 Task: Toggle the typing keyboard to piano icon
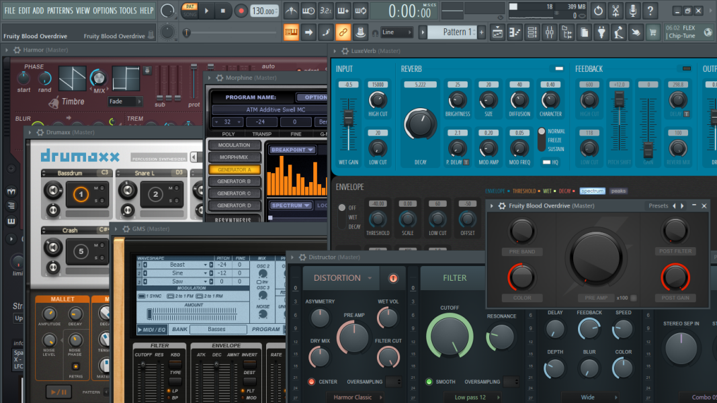(x=291, y=32)
